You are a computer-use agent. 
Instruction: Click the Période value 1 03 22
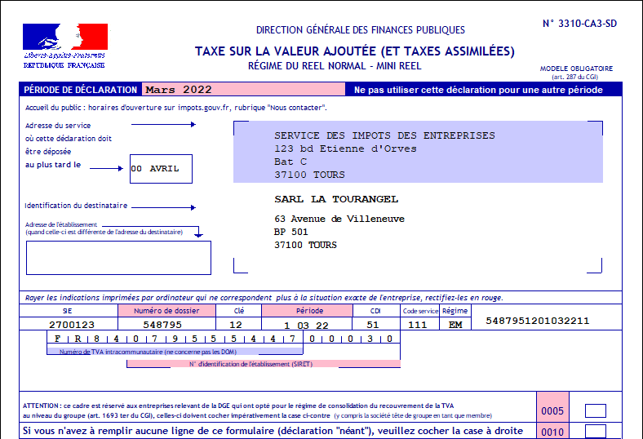(307, 324)
